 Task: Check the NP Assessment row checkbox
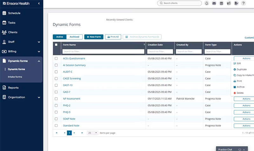(x=56, y=99)
